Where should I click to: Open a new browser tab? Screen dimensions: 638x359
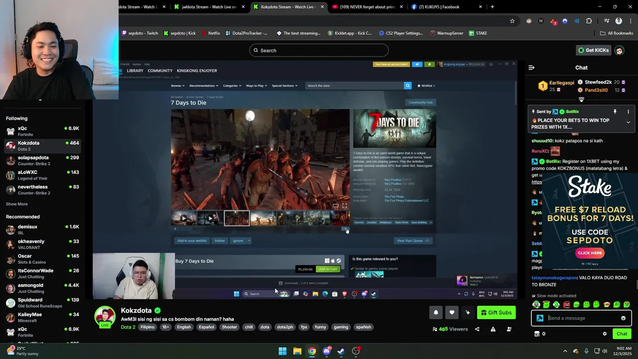tap(492, 7)
